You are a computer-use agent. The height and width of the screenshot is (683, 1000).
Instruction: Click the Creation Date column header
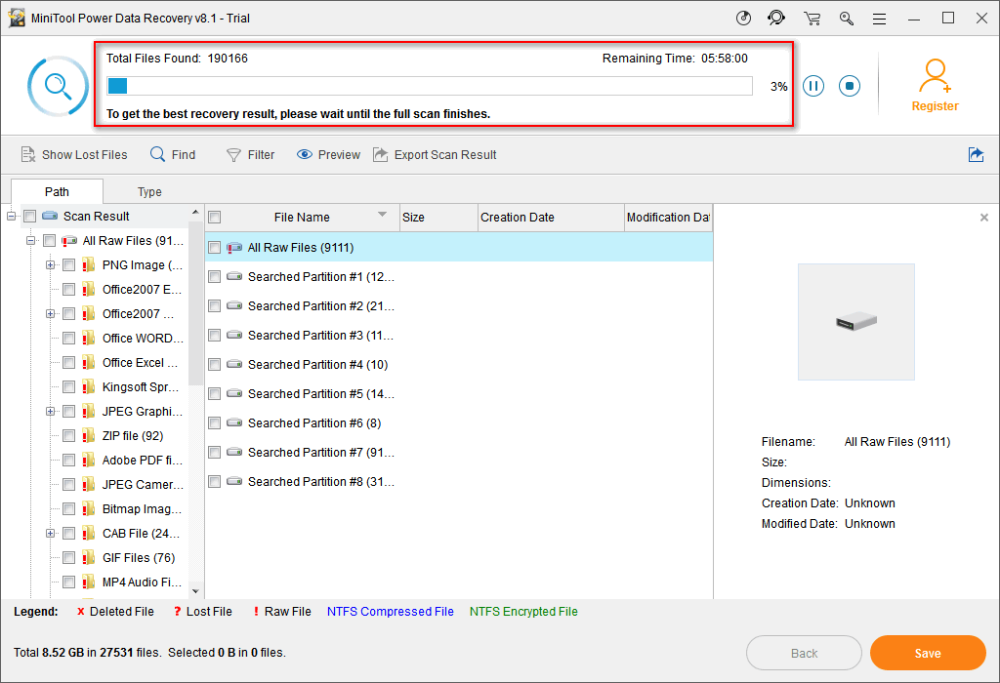click(551, 218)
